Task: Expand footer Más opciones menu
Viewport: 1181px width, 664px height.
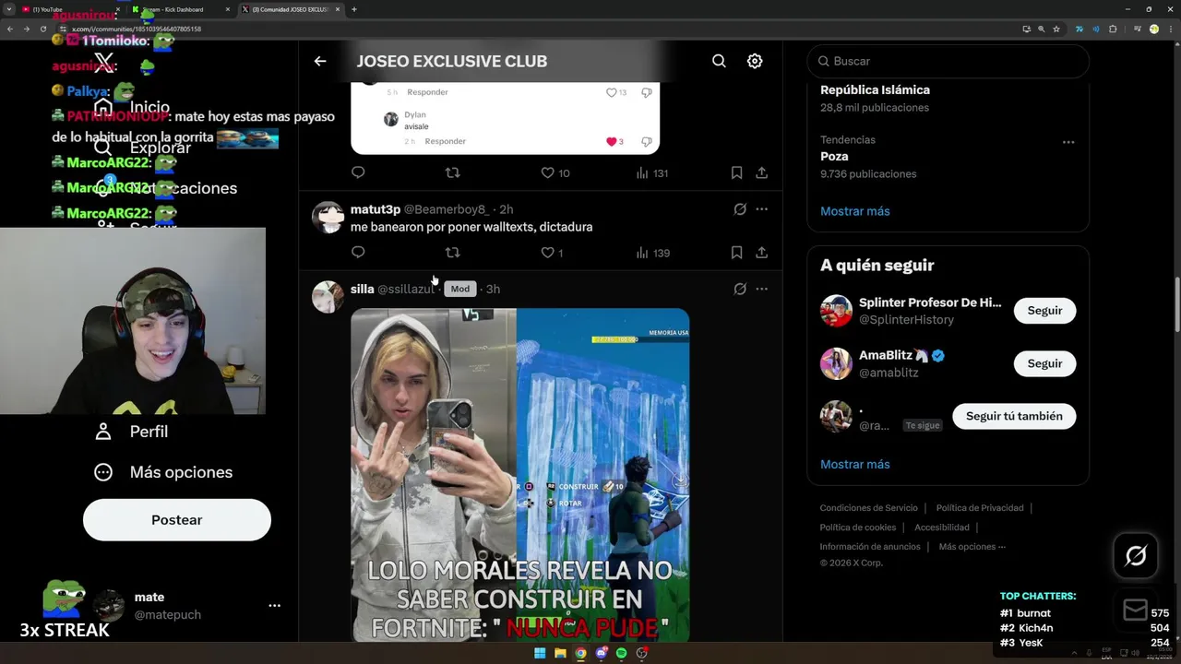Action: 972,547
